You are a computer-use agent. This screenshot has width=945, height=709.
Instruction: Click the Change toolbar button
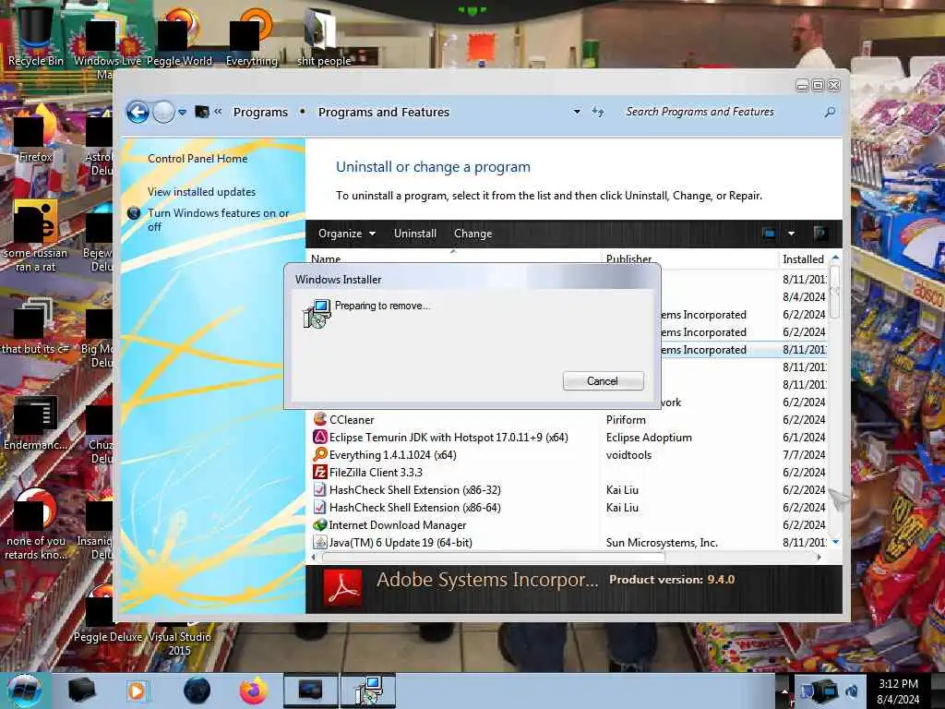(472, 234)
